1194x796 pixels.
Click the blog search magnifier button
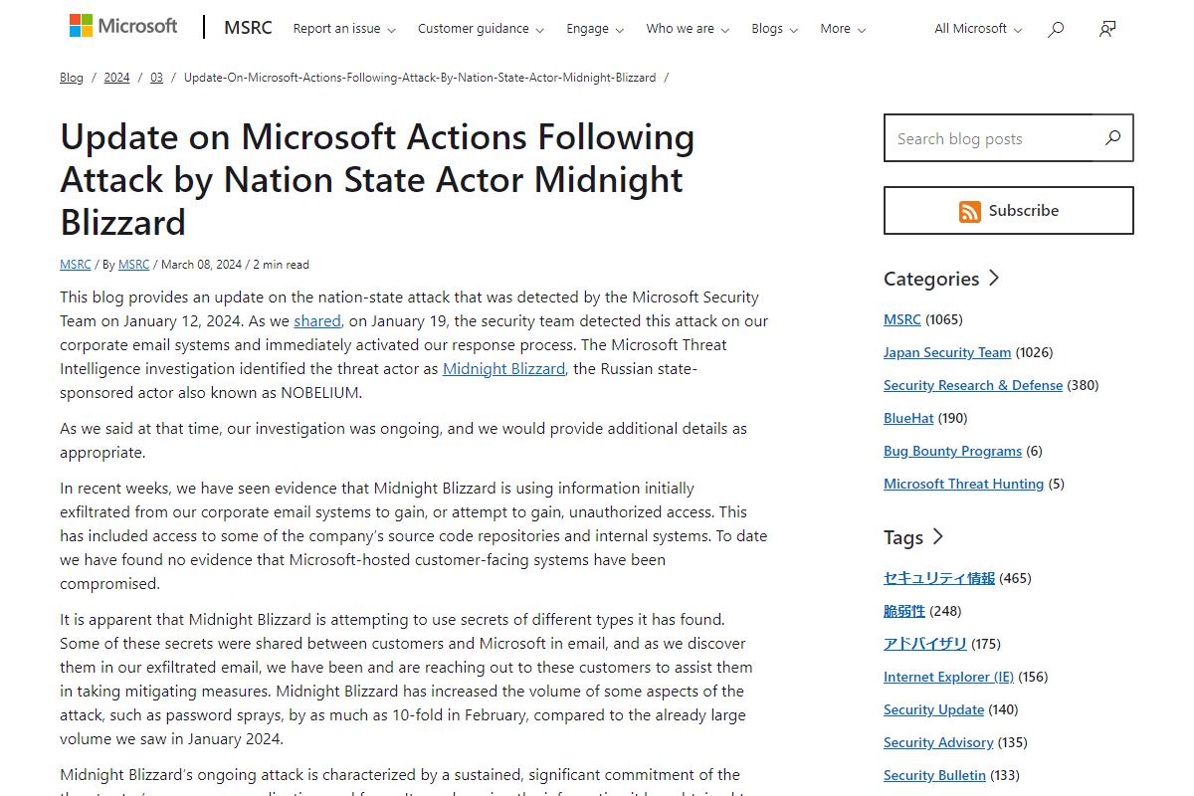click(x=1112, y=137)
